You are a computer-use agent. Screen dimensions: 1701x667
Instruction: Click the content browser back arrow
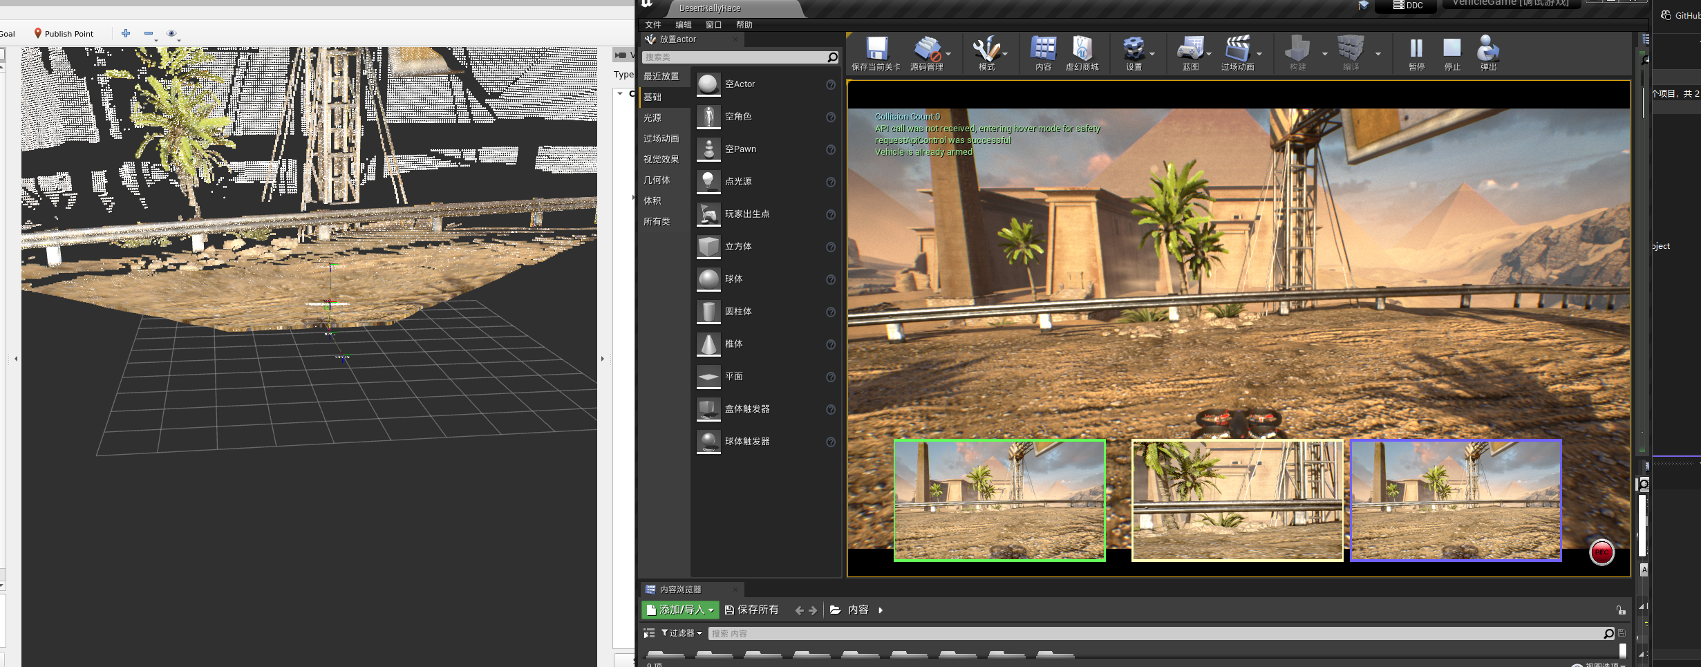pos(799,610)
